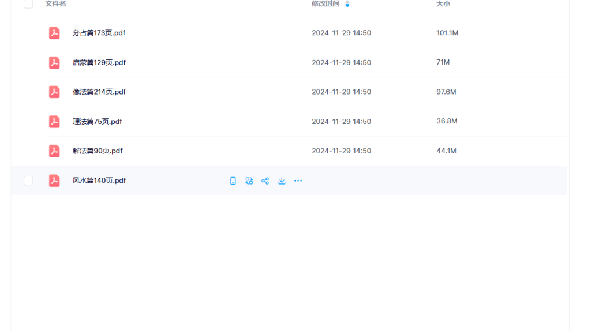
Task: Open the file 解法篇90页.pdf
Action: 98,151
